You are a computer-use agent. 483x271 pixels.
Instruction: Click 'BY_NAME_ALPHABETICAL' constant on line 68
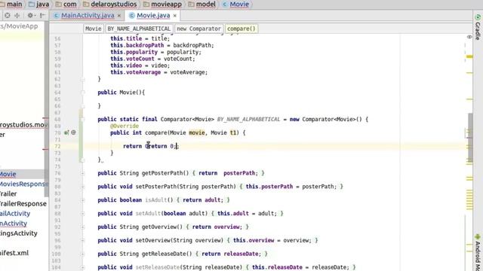(248, 120)
